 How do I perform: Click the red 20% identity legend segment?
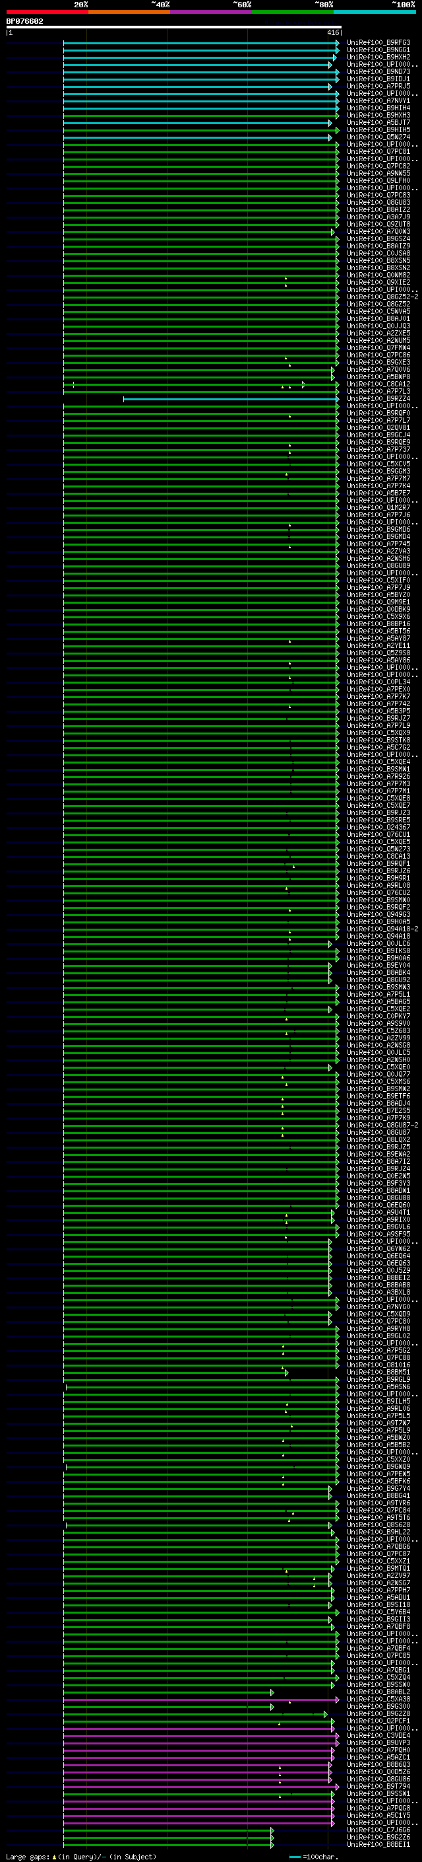[x=47, y=12]
